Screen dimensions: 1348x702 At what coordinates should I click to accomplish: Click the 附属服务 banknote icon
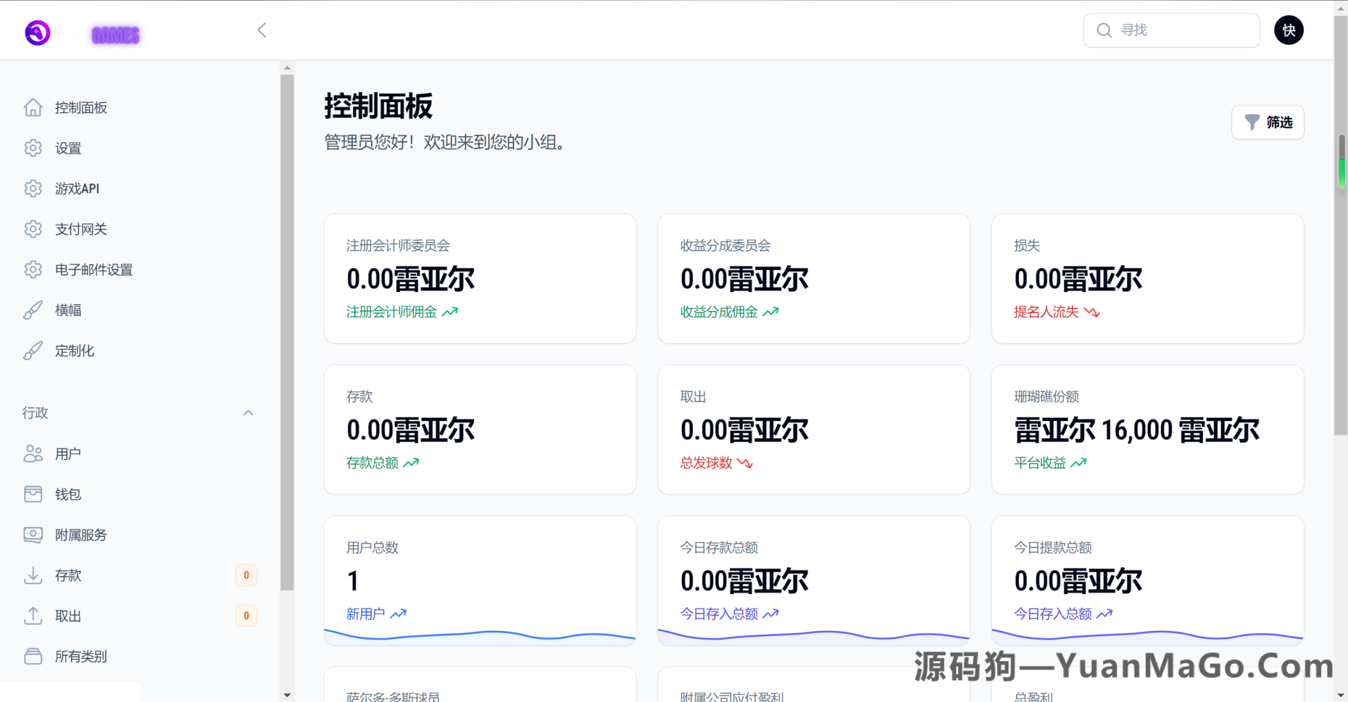33,534
